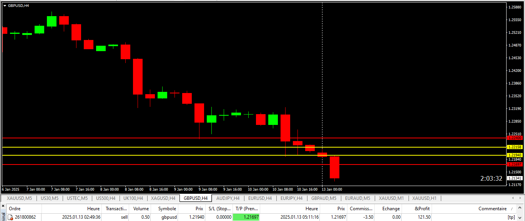Viewport: 525px width, 221px height.
Task: Open the US500,H4 chart tab
Action: [106, 198]
